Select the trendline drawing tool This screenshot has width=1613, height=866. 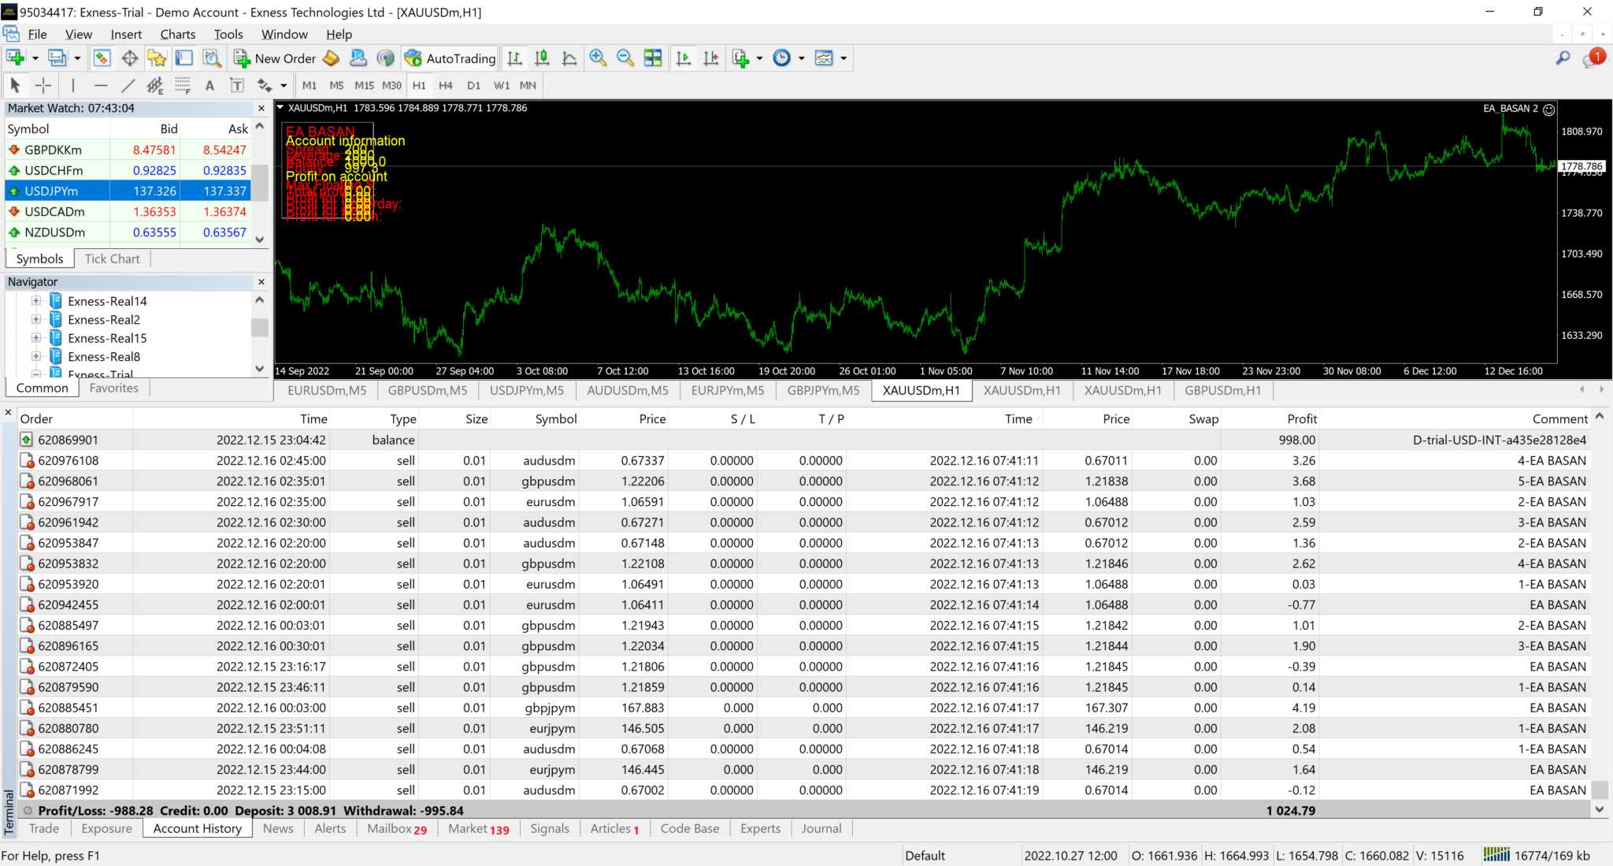pos(128,85)
